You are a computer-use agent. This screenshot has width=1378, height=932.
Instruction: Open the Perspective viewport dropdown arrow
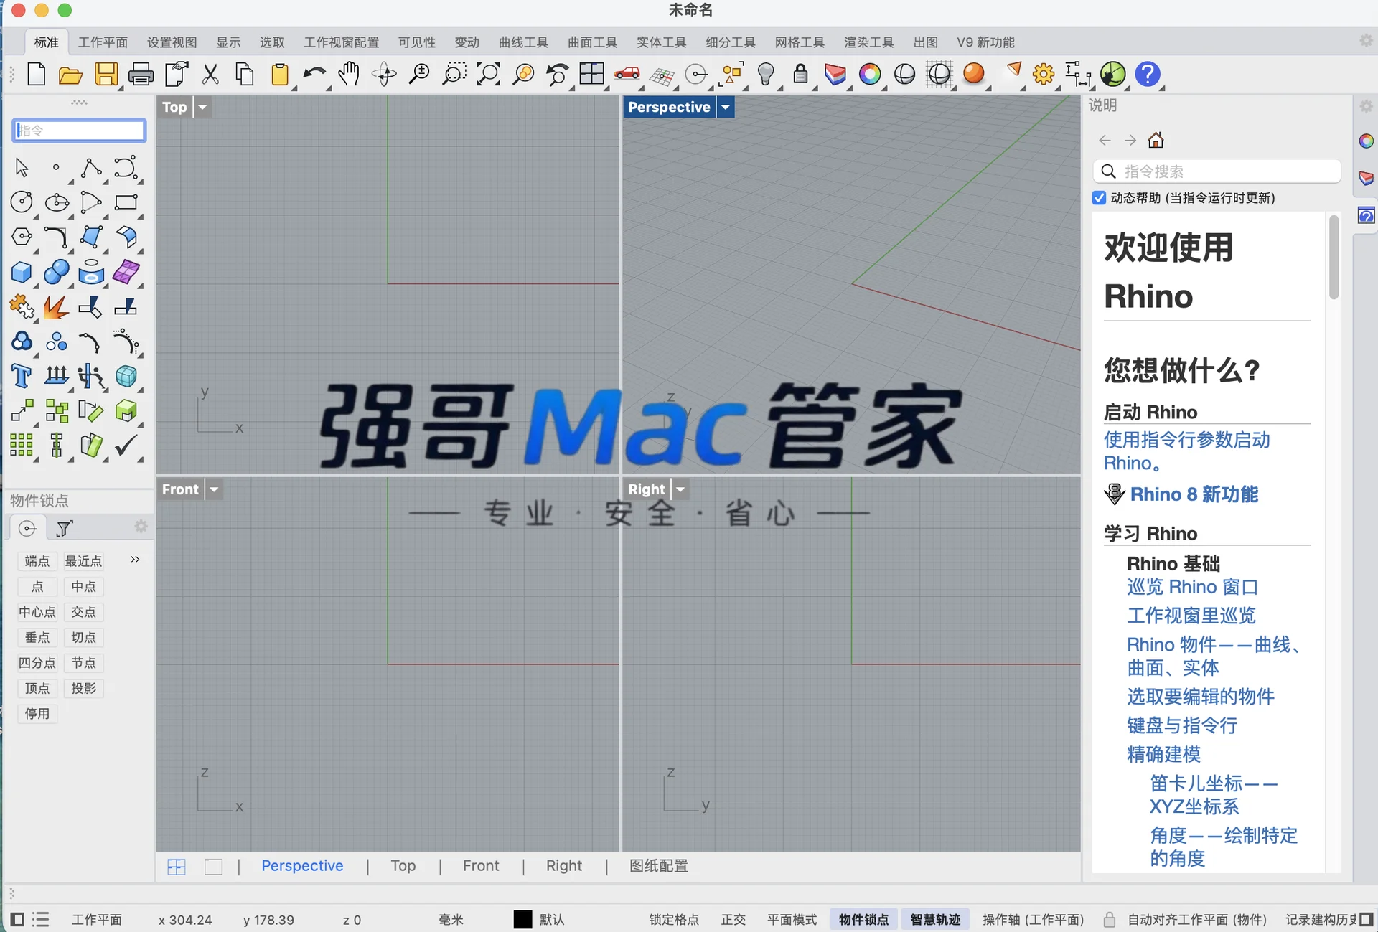[x=726, y=107]
